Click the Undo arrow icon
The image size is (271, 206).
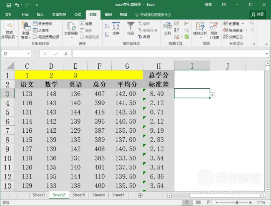pos(17,5)
